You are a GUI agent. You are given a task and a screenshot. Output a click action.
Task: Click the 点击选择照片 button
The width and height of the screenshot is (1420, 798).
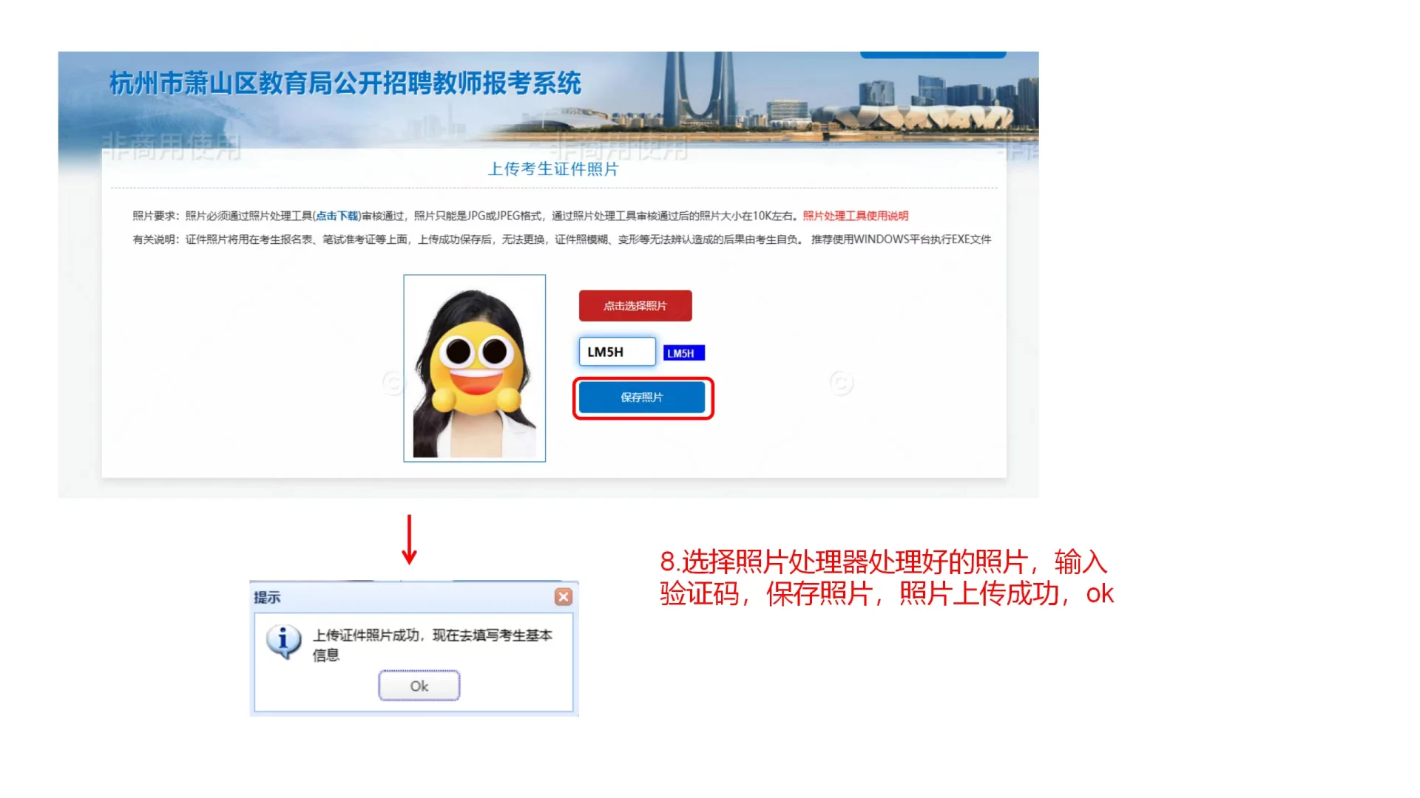click(x=636, y=305)
